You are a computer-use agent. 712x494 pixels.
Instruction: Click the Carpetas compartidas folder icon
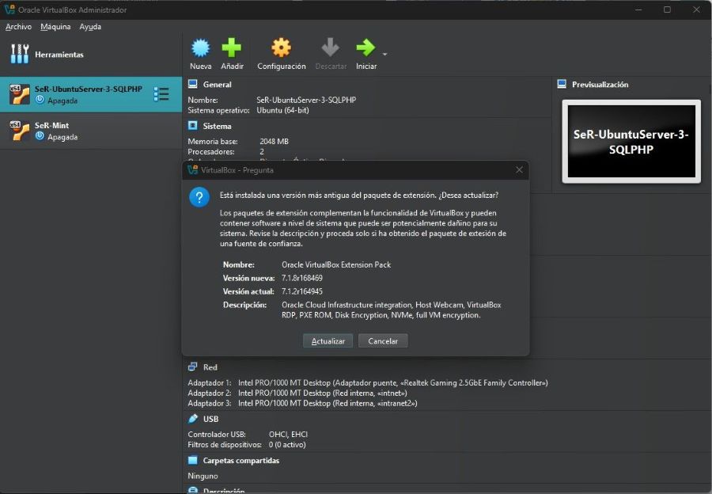click(x=192, y=460)
